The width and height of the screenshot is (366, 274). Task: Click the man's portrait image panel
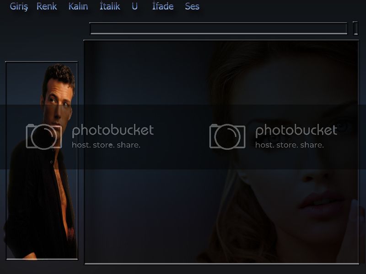pyautogui.click(x=42, y=161)
